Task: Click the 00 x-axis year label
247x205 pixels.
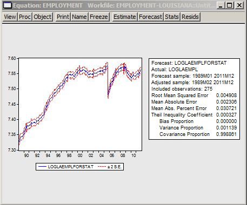Action: pyautogui.click(x=80, y=155)
